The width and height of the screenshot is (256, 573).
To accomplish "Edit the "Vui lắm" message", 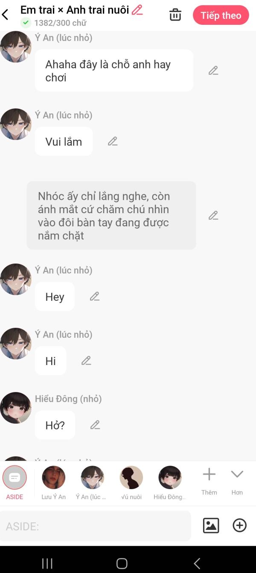I will coord(113,141).
